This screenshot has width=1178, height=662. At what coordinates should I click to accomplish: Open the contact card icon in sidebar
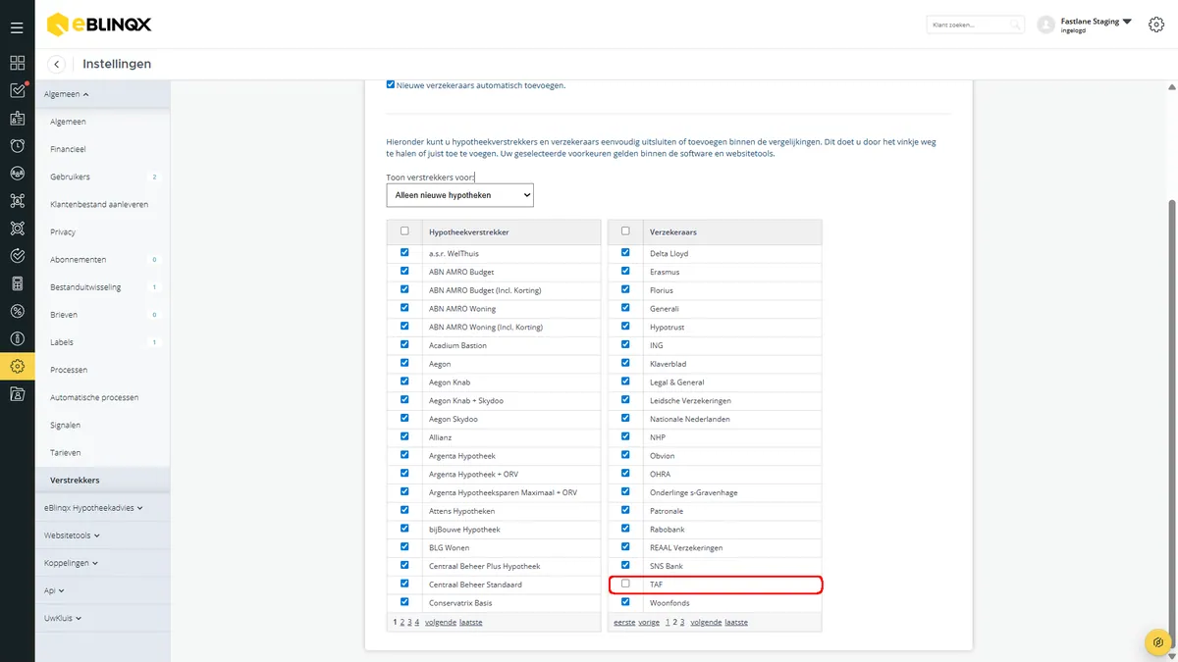[17, 118]
